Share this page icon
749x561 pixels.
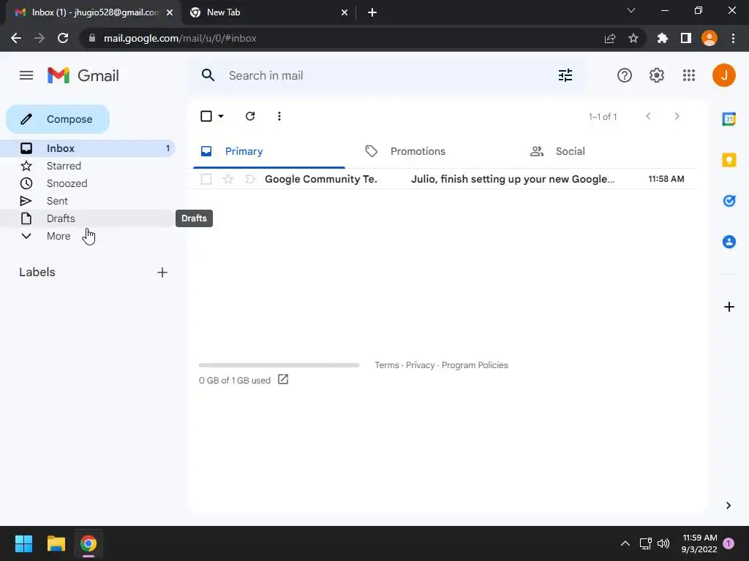tap(610, 38)
